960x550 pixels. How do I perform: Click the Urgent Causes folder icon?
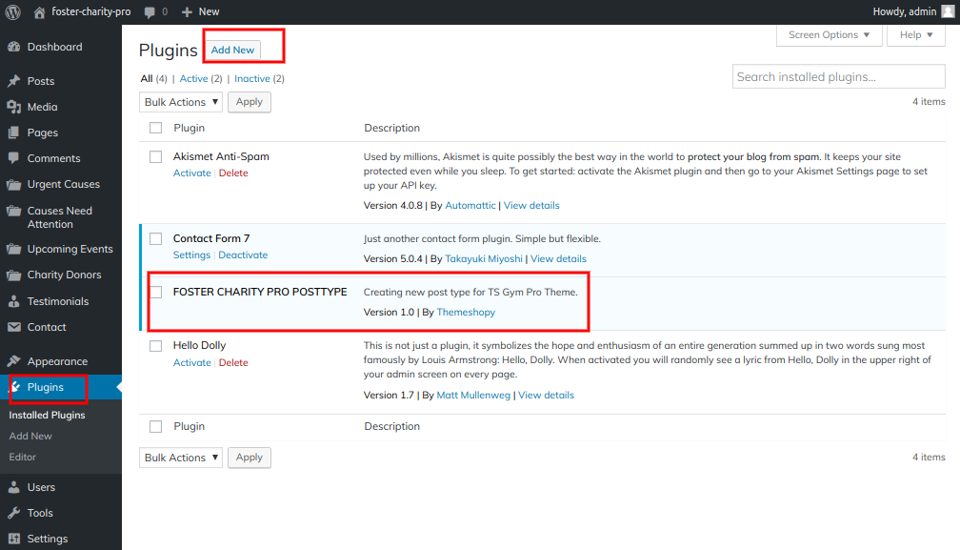pyautogui.click(x=13, y=184)
